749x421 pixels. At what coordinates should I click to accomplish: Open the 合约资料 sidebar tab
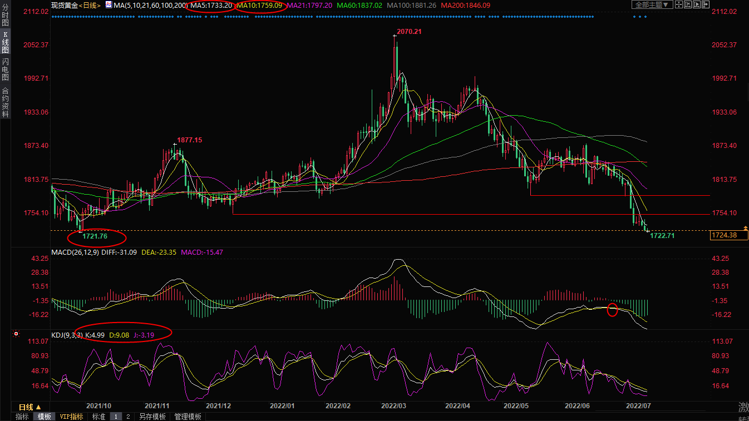point(5,102)
